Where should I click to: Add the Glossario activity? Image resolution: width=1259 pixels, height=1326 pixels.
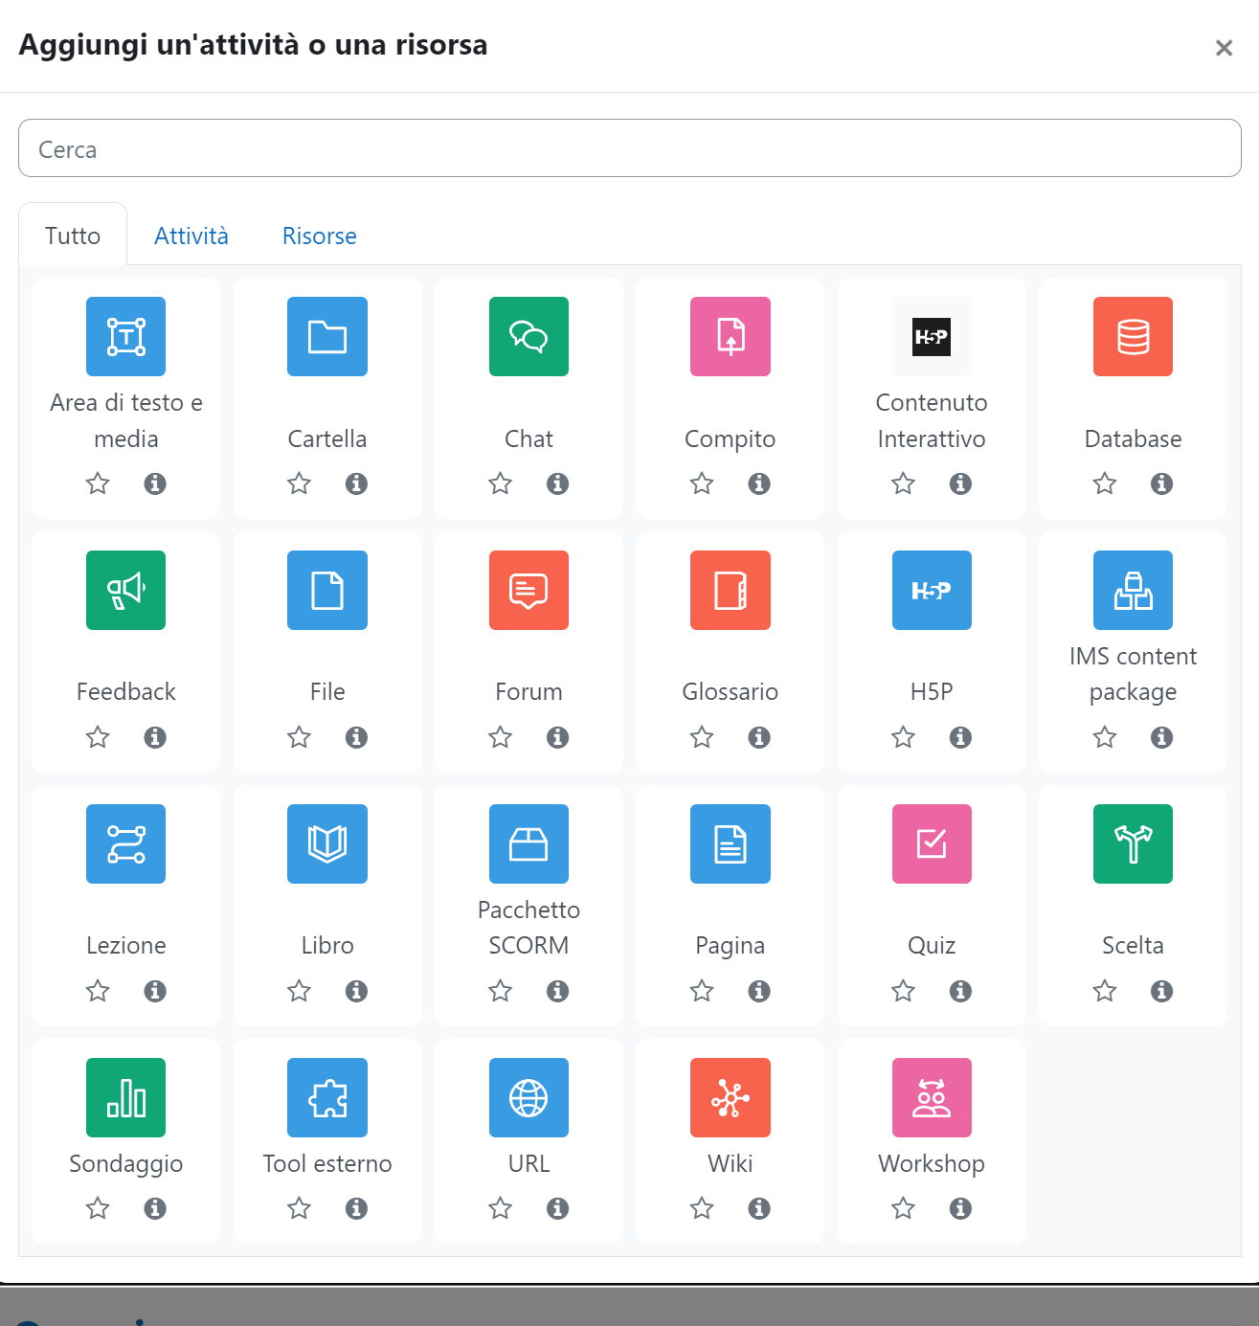(731, 590)
